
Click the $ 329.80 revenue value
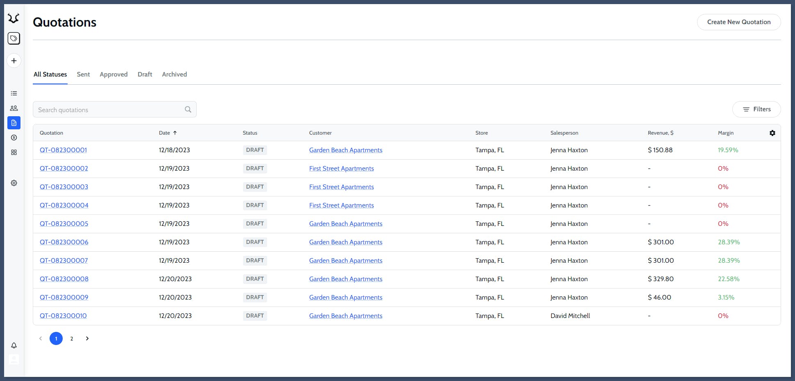[661, 279]
